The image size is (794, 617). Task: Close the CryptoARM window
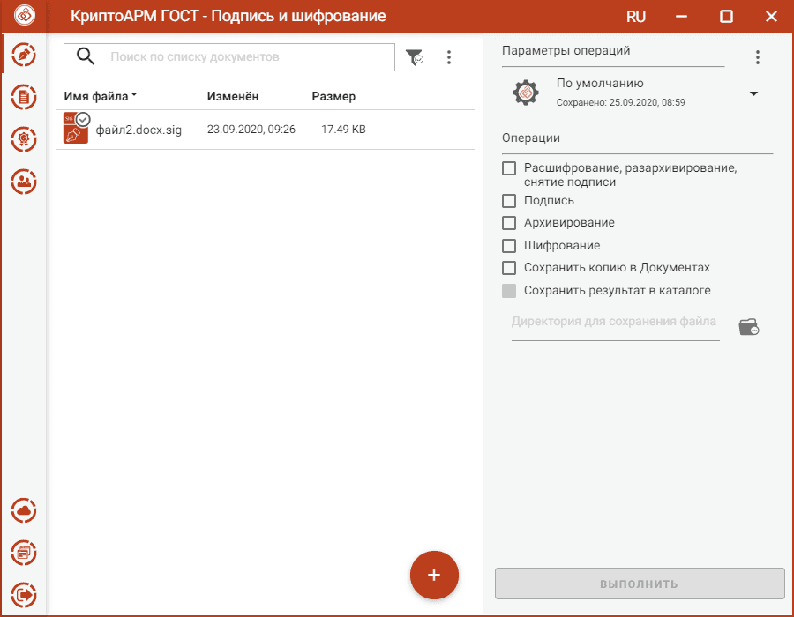click(771, 17)
